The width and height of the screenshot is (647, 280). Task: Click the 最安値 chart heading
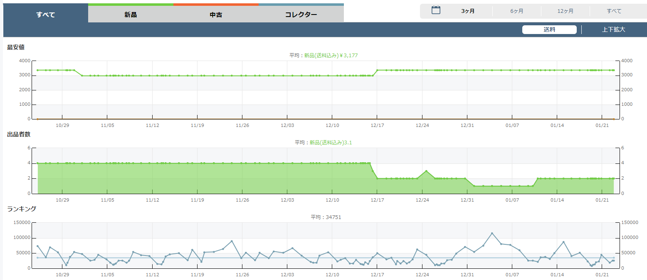(x=16, y=47)
